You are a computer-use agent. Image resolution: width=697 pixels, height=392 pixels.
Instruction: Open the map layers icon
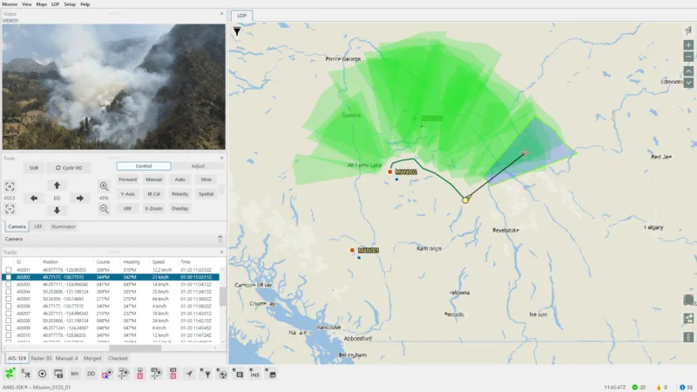(688, 300)
